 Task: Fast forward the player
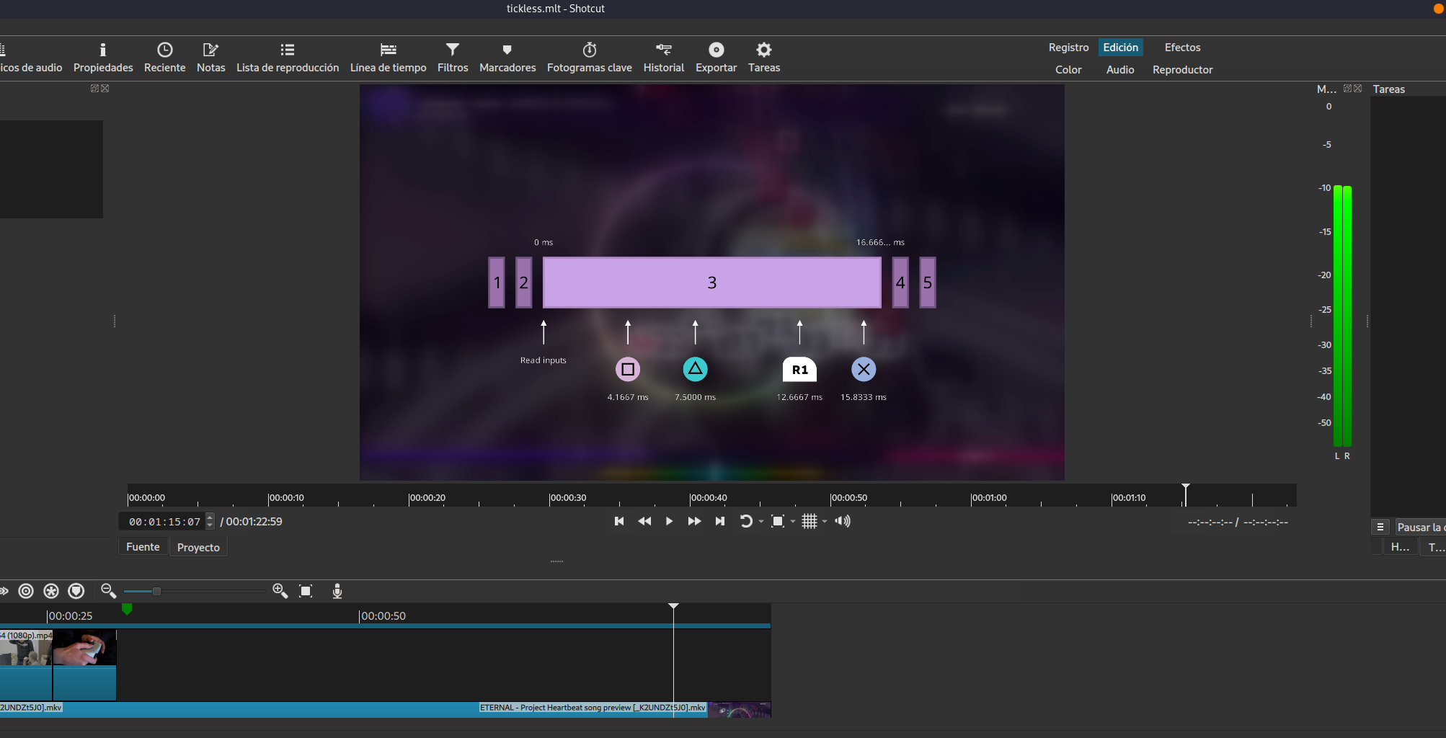click(694, 521)
